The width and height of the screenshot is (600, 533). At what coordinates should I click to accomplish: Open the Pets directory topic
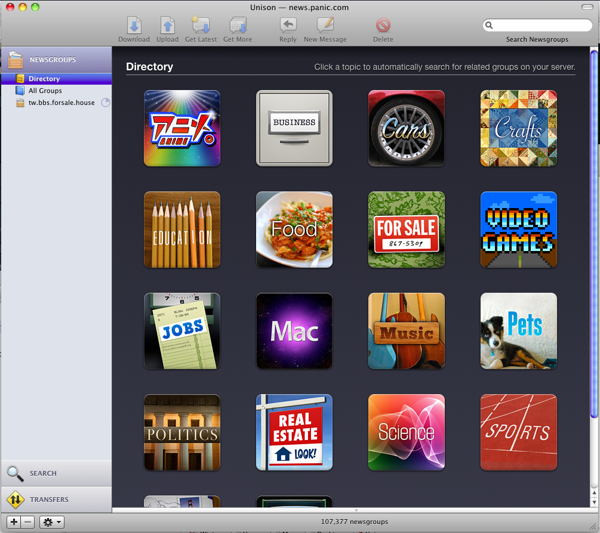coord(518,331)
